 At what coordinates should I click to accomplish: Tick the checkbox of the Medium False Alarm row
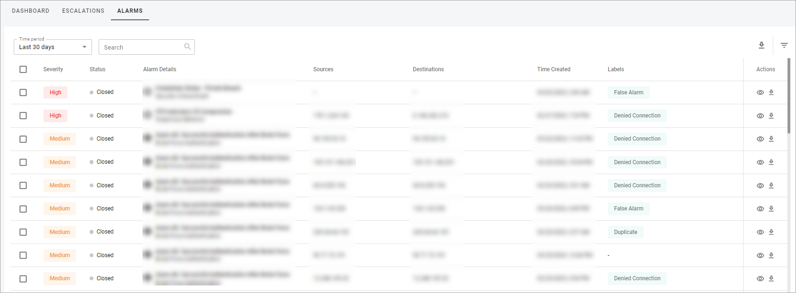(23, 209)
